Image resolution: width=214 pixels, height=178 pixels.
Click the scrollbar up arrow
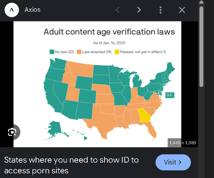point(201,2)
